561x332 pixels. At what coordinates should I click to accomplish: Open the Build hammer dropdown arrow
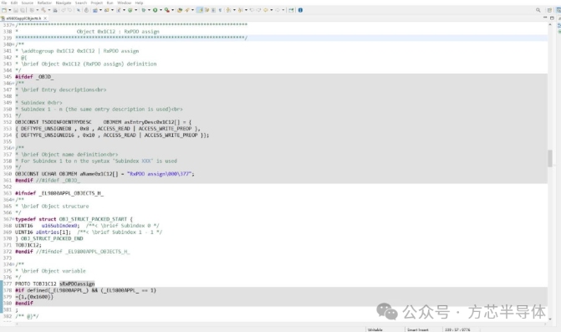click(49, 10)
